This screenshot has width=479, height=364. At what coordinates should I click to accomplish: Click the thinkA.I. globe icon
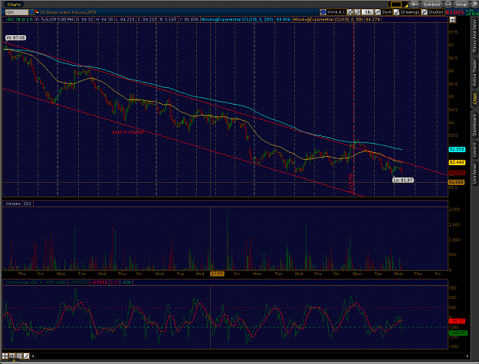point(323,12)
